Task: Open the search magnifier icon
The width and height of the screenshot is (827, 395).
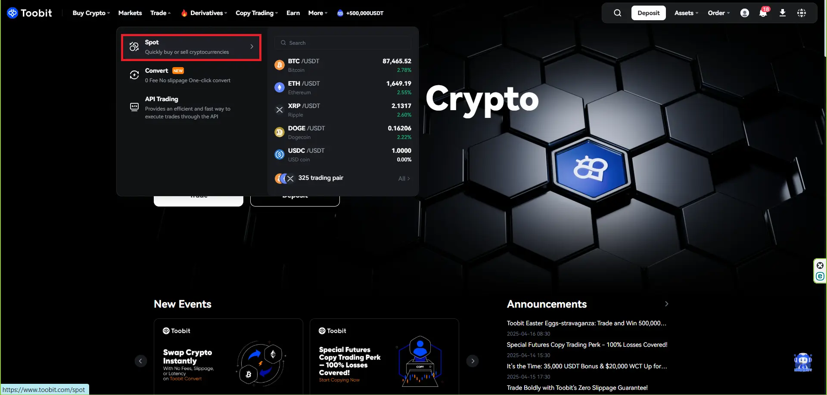Action: click(617, 13)
